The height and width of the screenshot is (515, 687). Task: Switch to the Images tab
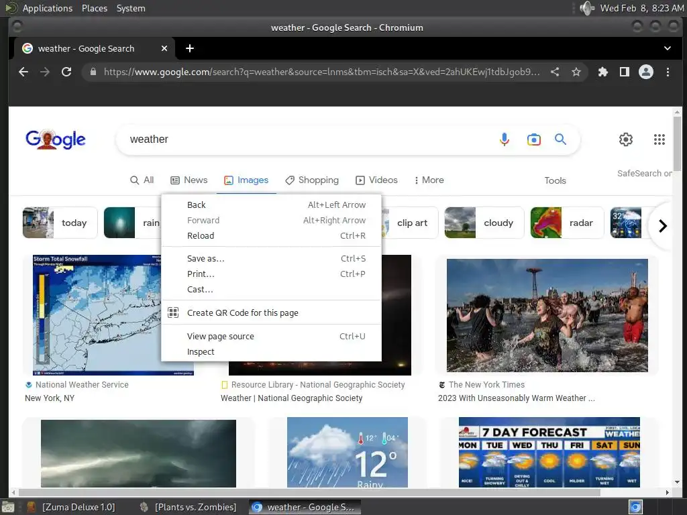click(246, 180)
